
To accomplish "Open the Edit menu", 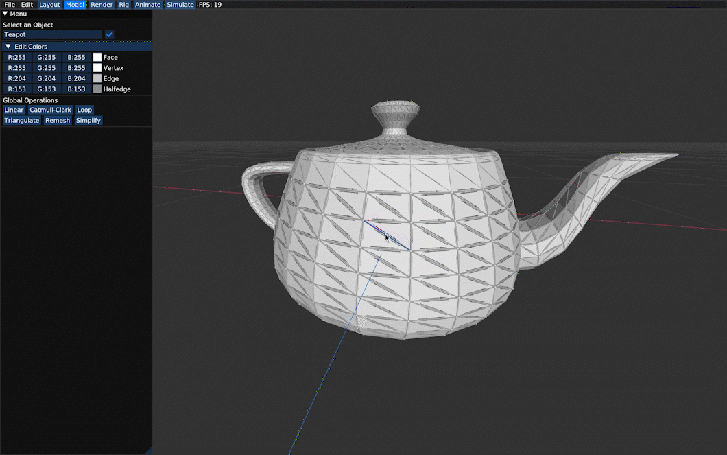I will tap(27, 5).
